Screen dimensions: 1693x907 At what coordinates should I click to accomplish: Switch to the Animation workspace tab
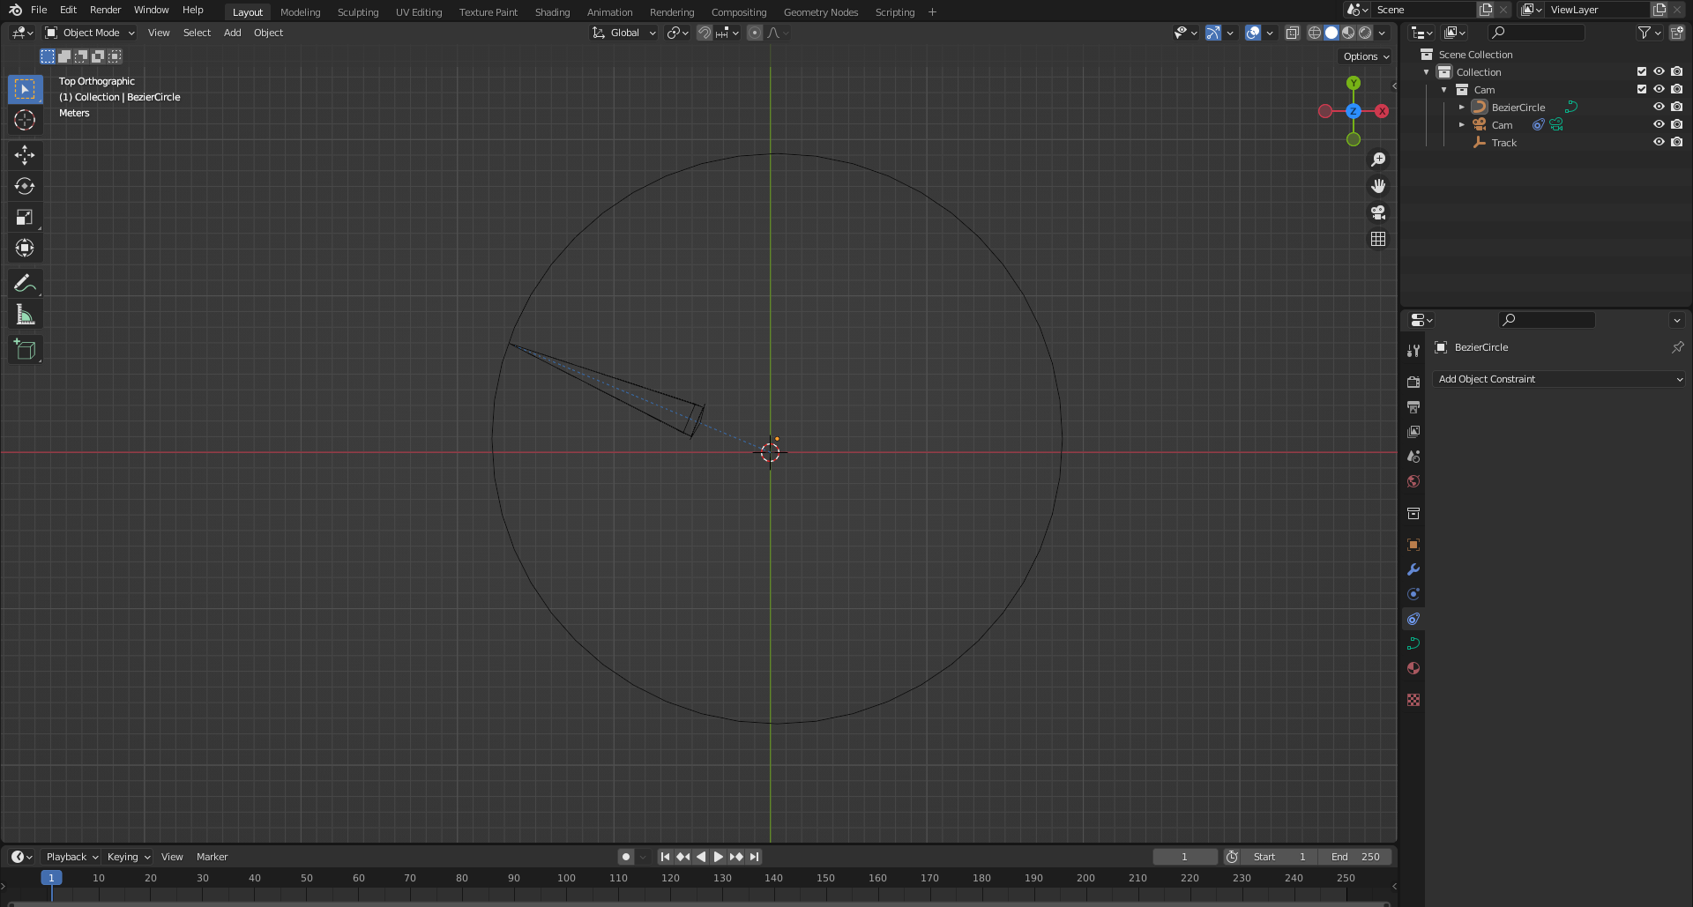pos(609,12)
